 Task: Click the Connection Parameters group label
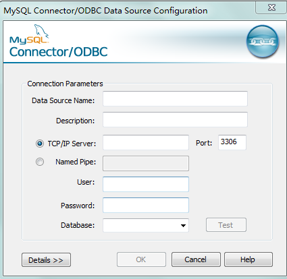65,84
